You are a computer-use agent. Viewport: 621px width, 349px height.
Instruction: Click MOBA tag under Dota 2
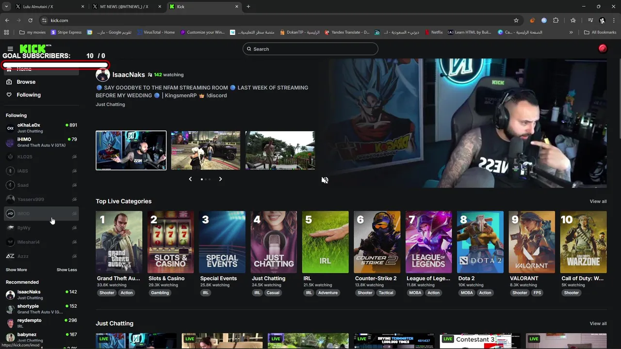[x=467, y=293]
